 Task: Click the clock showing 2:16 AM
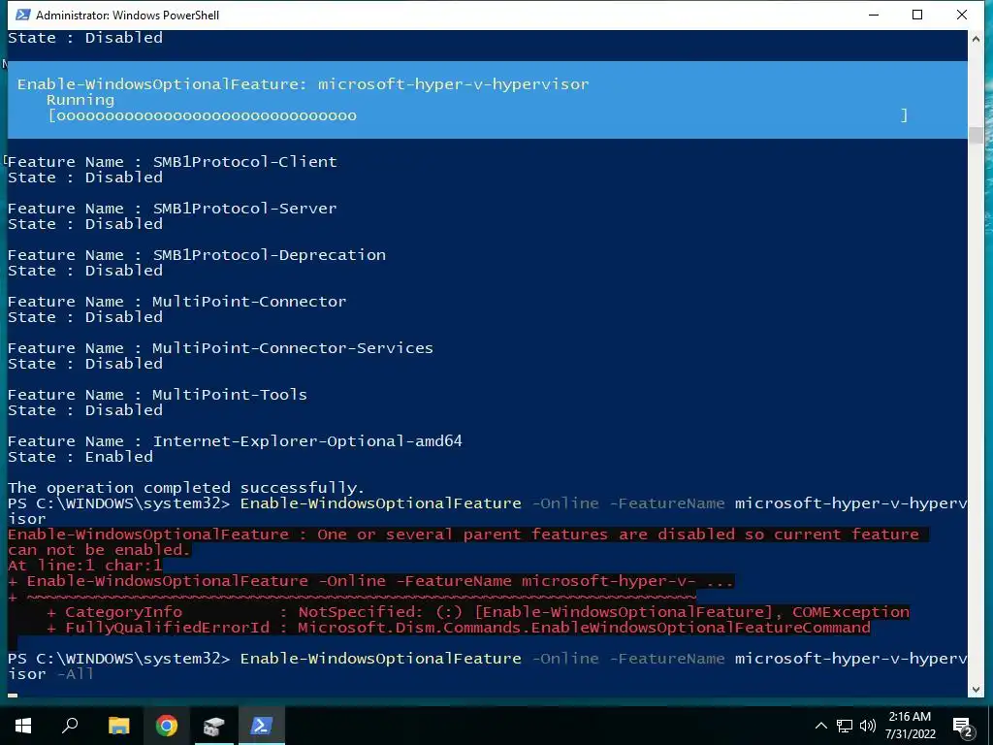coord(910,717)
